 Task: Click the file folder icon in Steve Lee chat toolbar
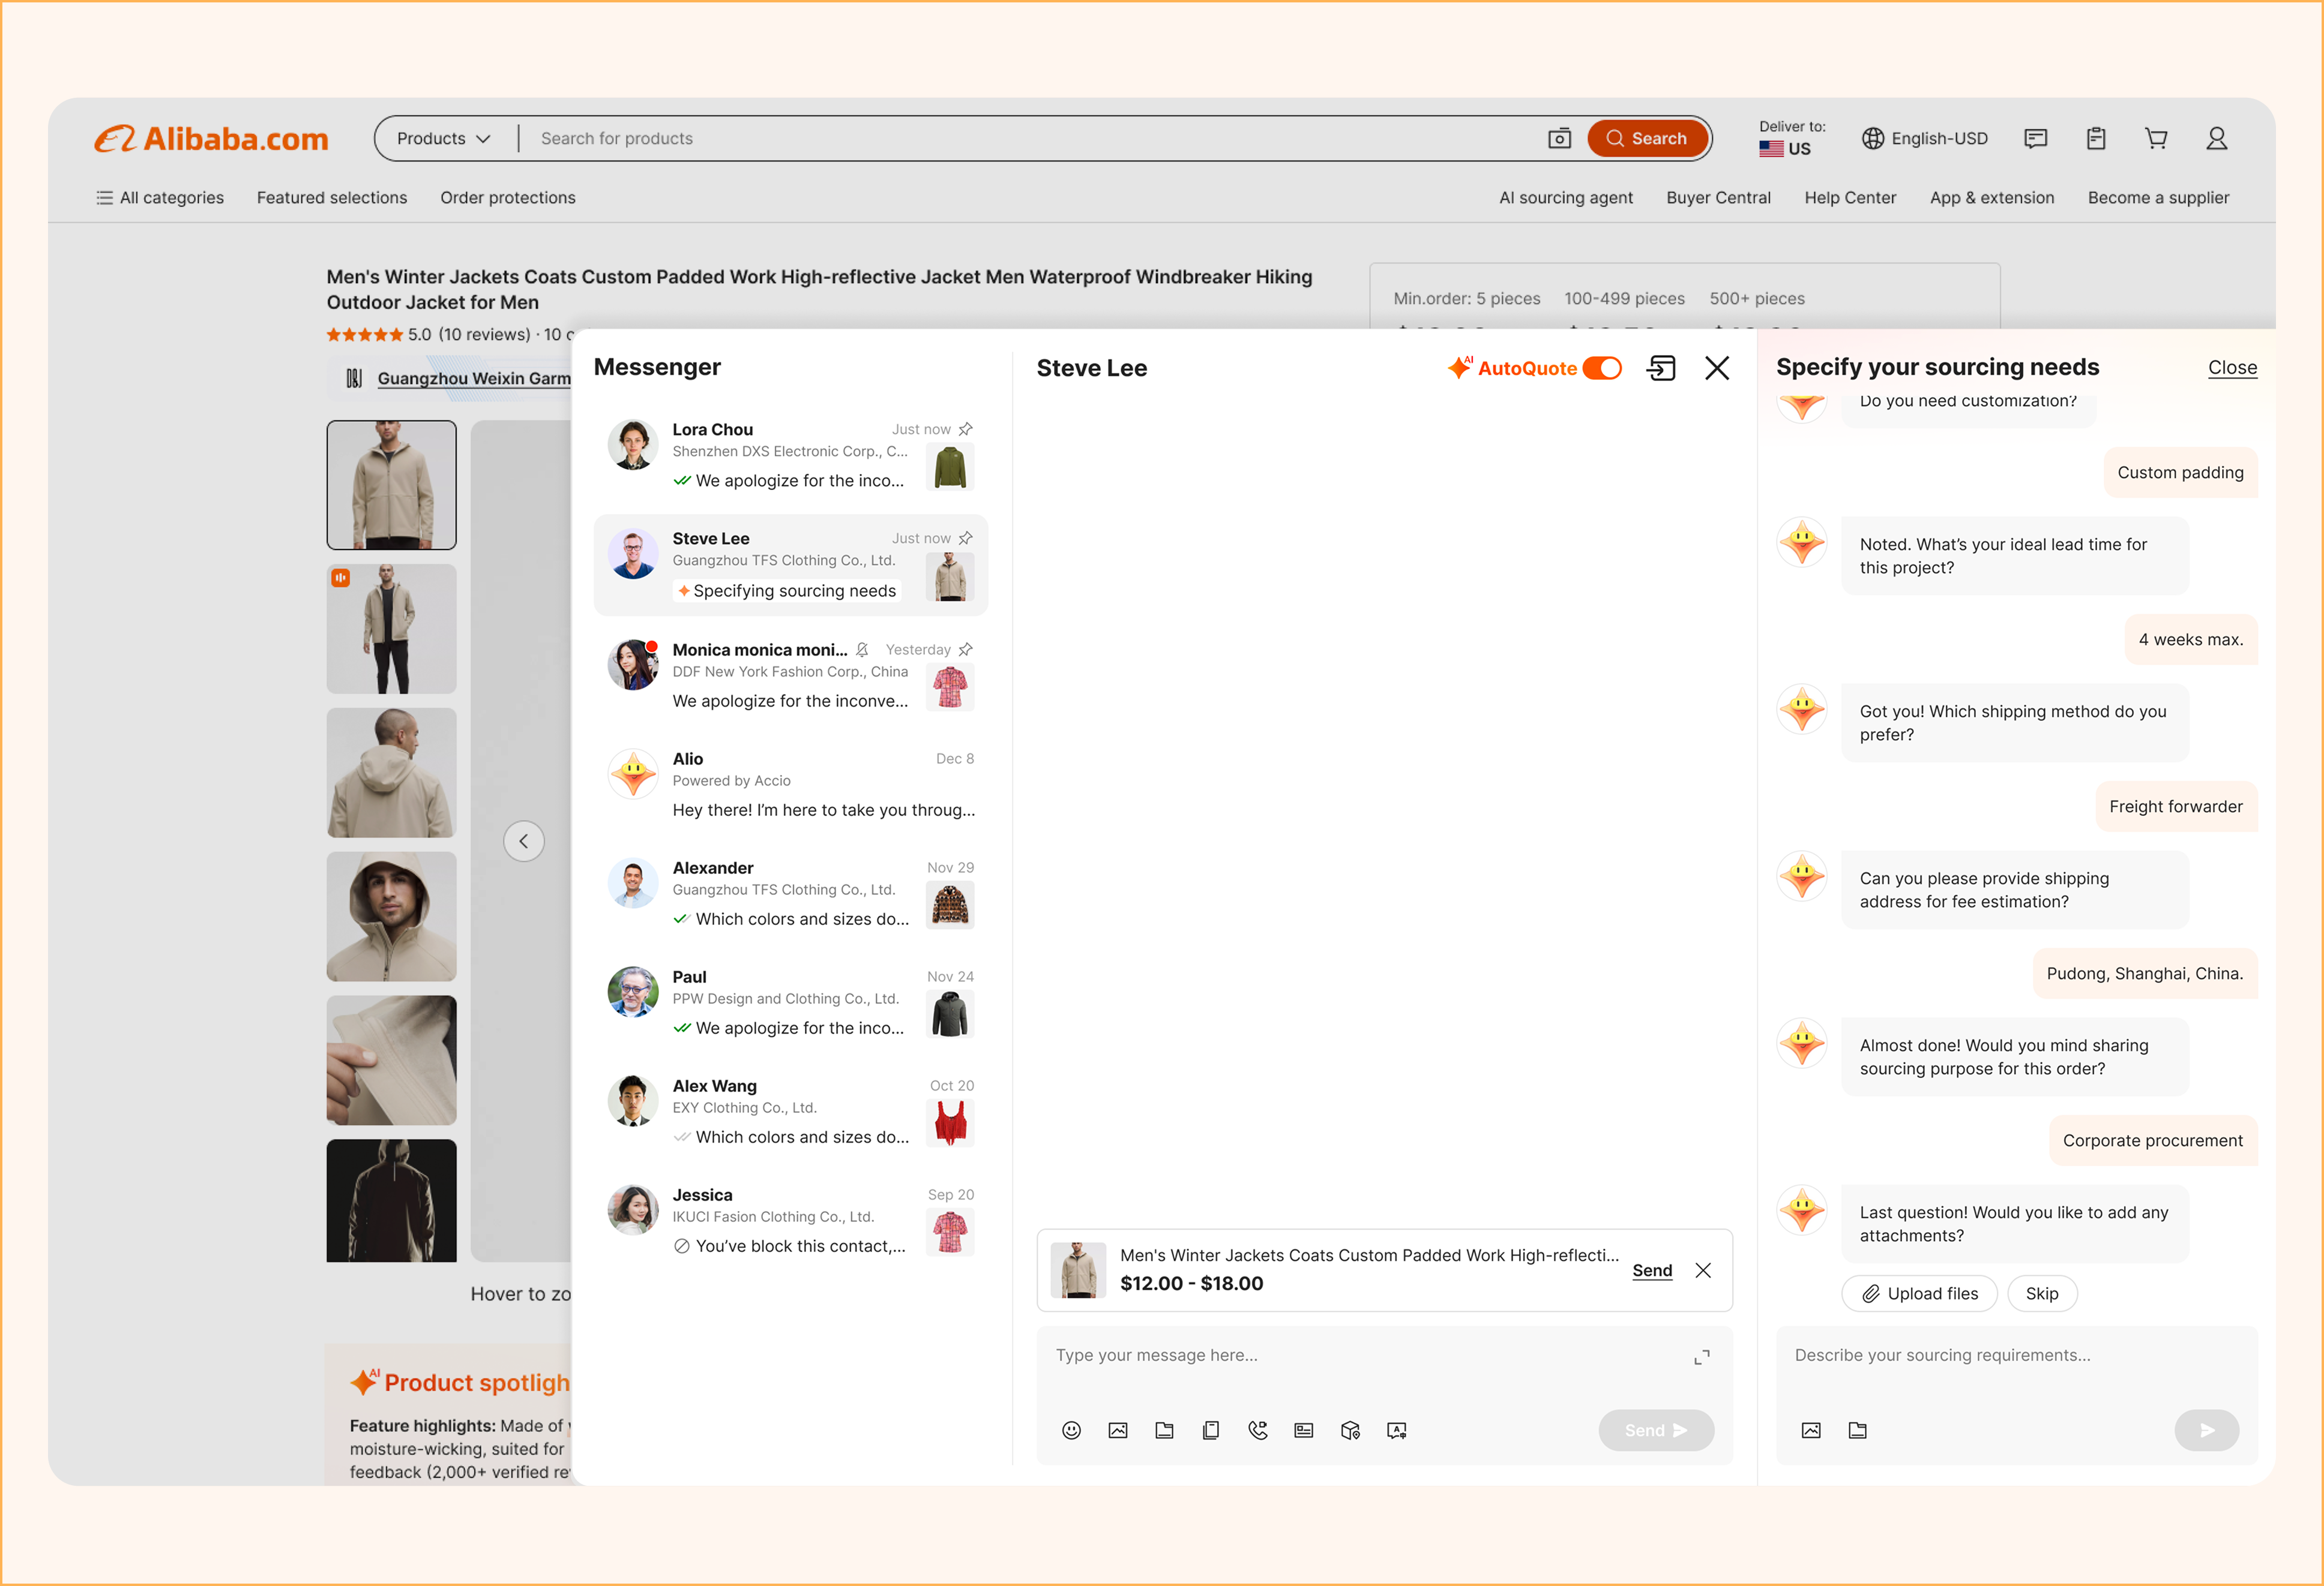[x=1164, y=1430]
